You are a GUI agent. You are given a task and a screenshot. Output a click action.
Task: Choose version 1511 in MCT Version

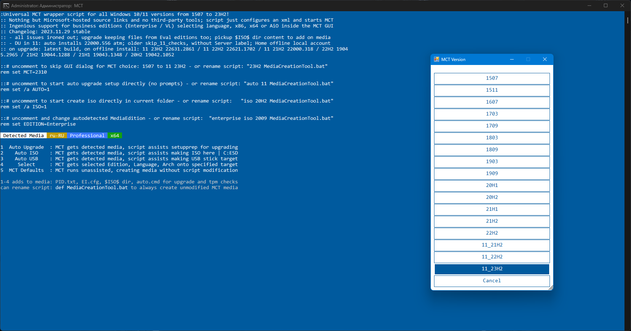coord(492,90)
